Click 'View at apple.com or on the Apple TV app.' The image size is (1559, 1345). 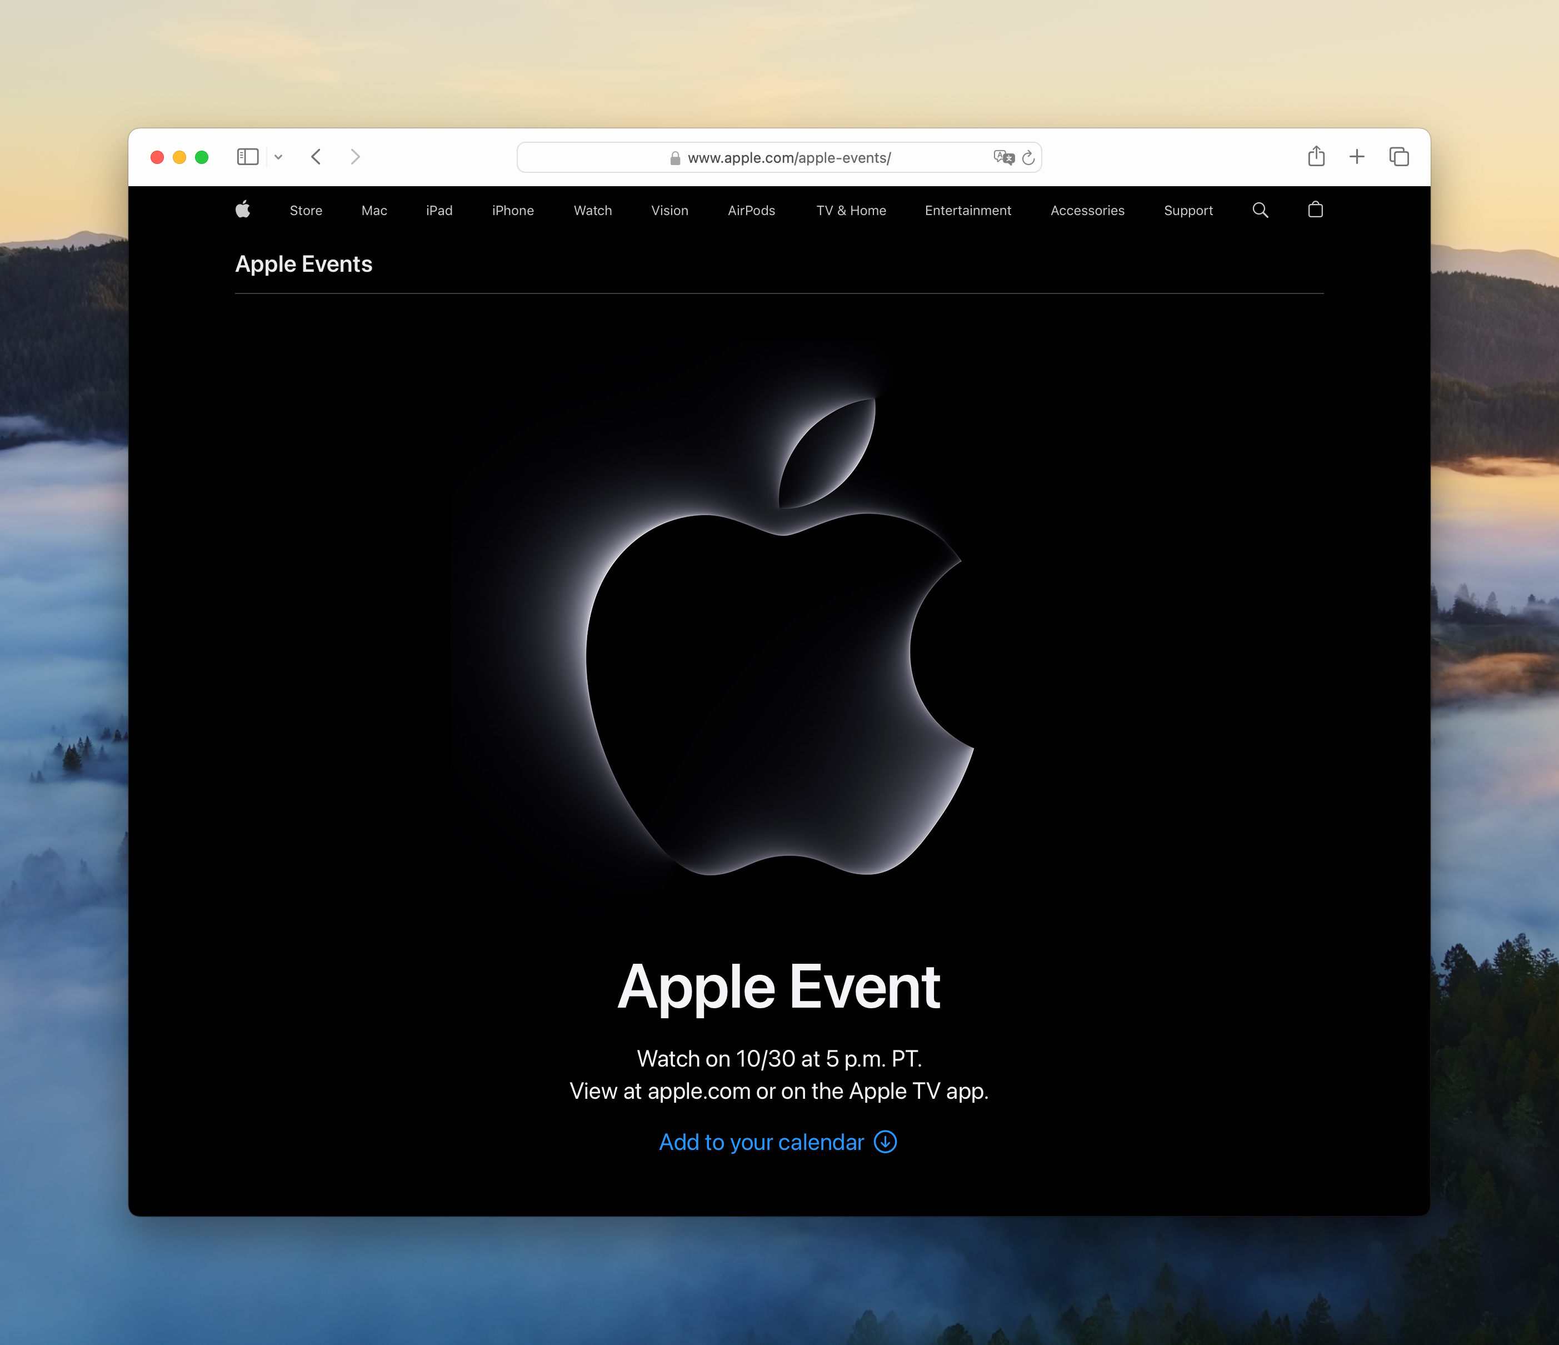pos(779,1090)
